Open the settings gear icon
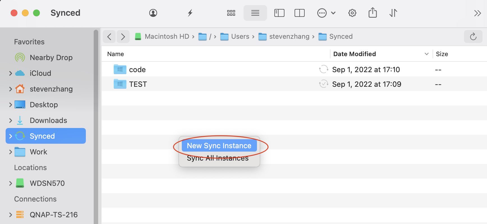This screenshot has width=487, height=224. 352,13
